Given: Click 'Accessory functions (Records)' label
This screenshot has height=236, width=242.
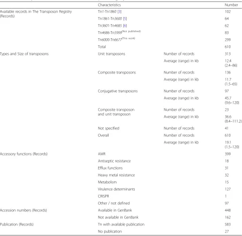Looking at the screenshot, I should pos(24,154).
